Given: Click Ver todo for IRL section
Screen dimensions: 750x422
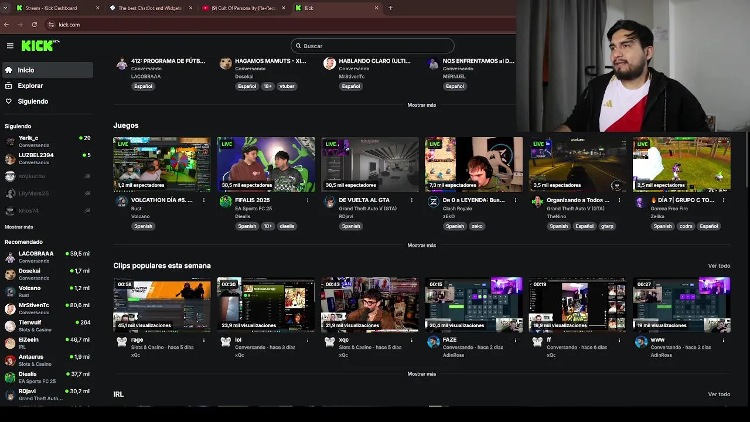Looking at the screenshot, I should click(719, 394).
